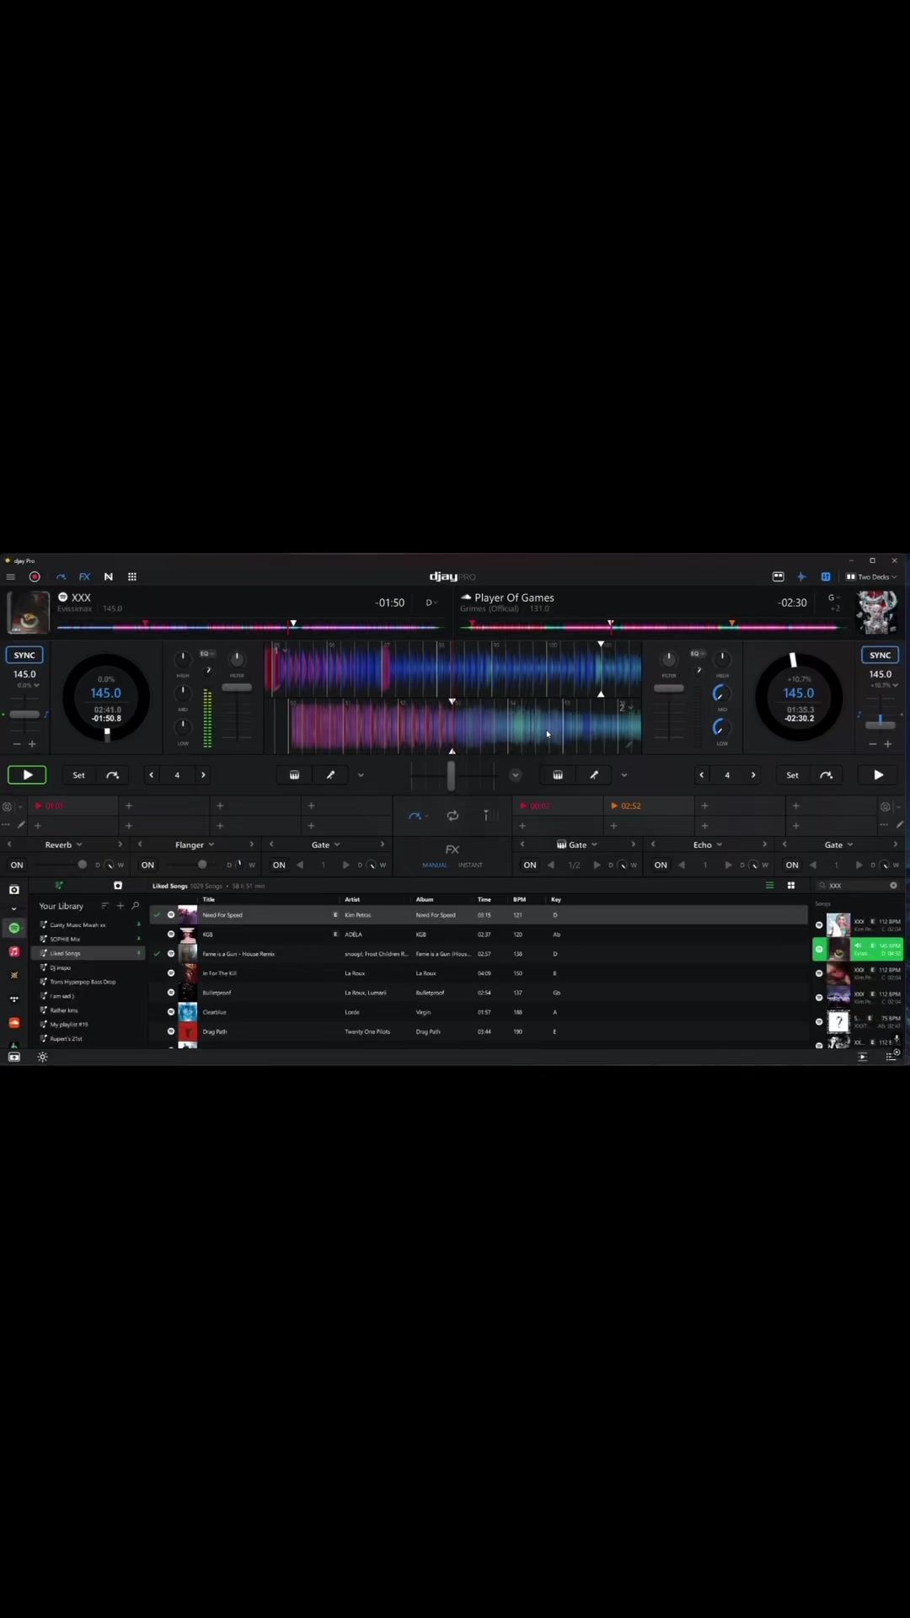Open the sampler grid icon
910x1618 pixels.
pyautogui.click(x=132, y=577)
